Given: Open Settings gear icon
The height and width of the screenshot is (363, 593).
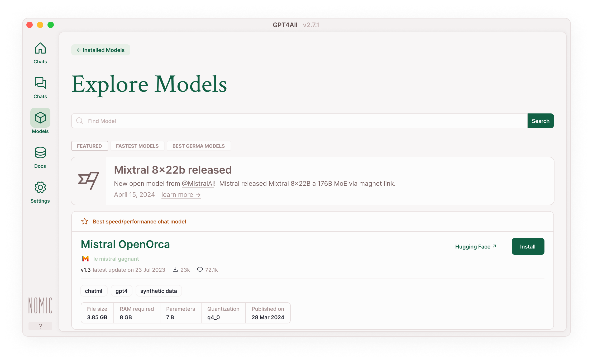Looking at the screenshot, I should [x=40, y=187].
